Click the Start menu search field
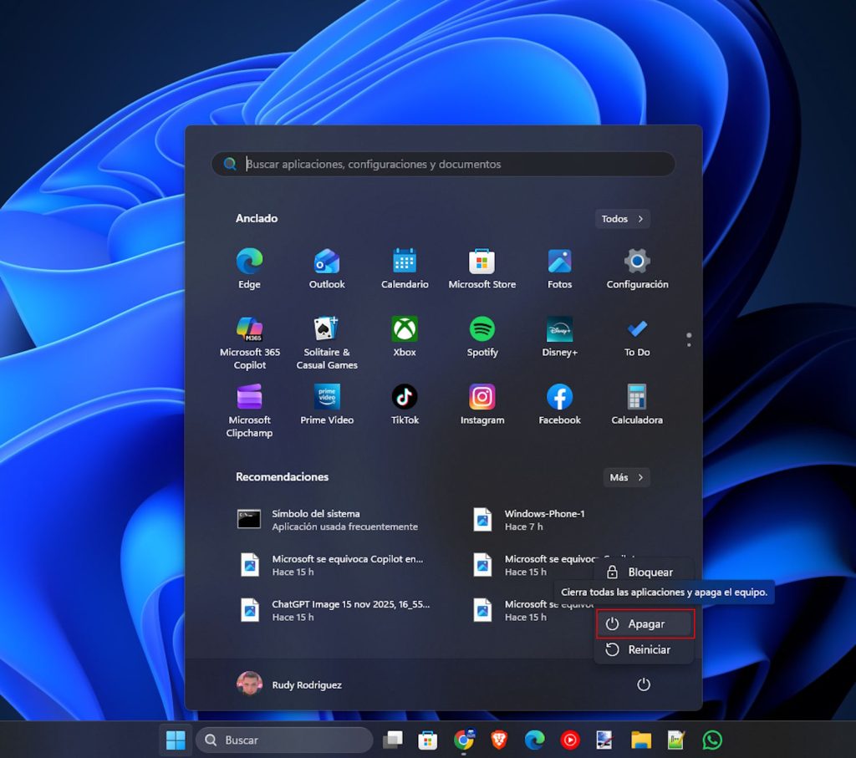The height and width of the screenshot is (758, 856). [443, 164]
